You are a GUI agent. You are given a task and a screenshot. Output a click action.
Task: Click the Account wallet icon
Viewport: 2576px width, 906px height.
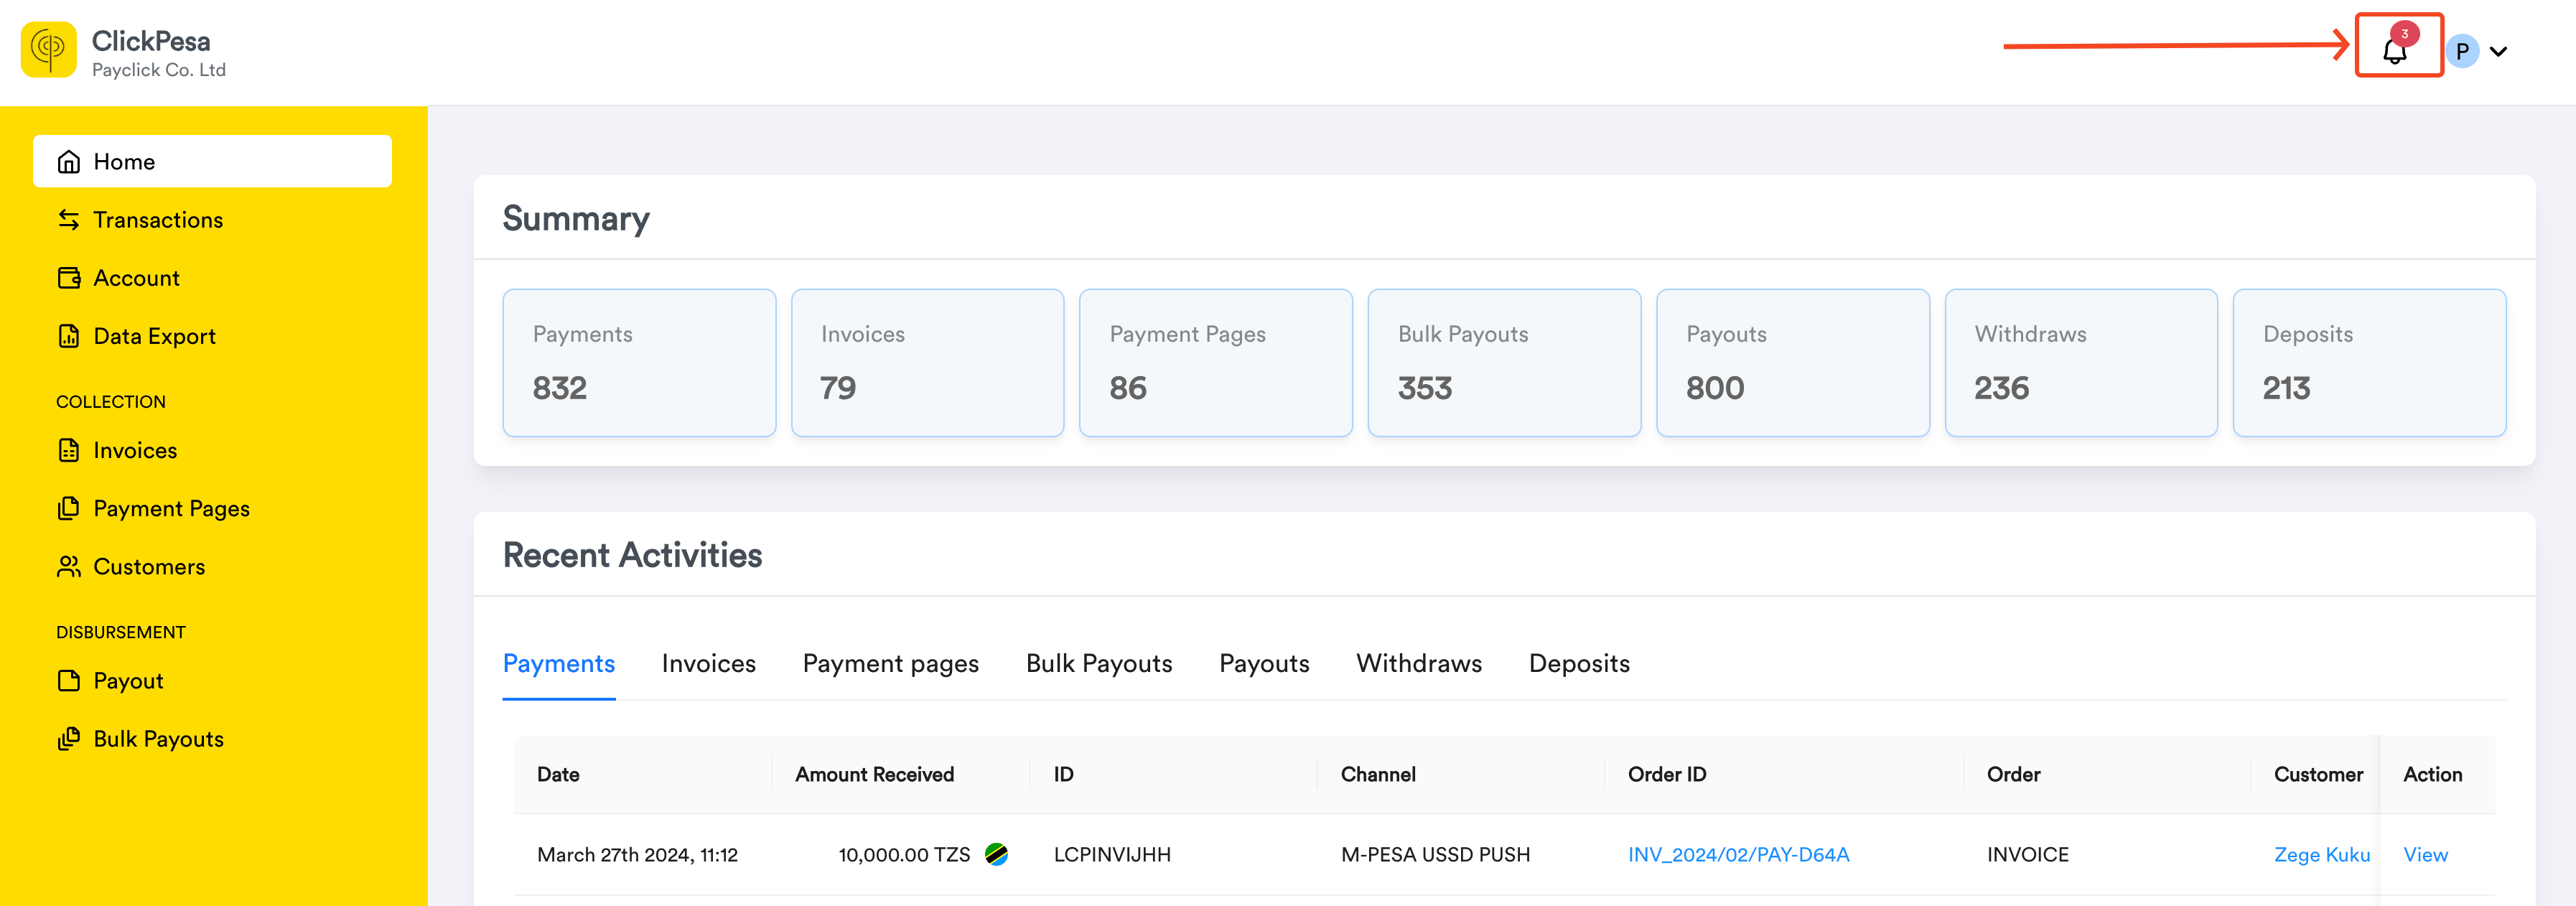(69, 278)
